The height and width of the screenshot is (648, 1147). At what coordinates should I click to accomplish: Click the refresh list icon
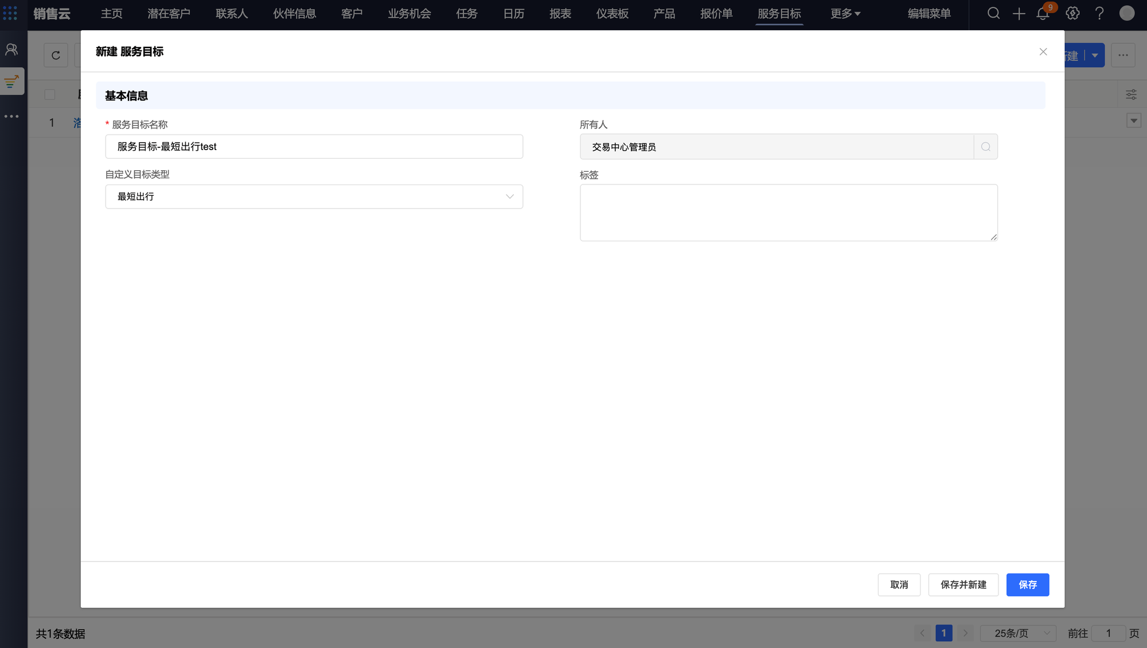coord(56,56)
